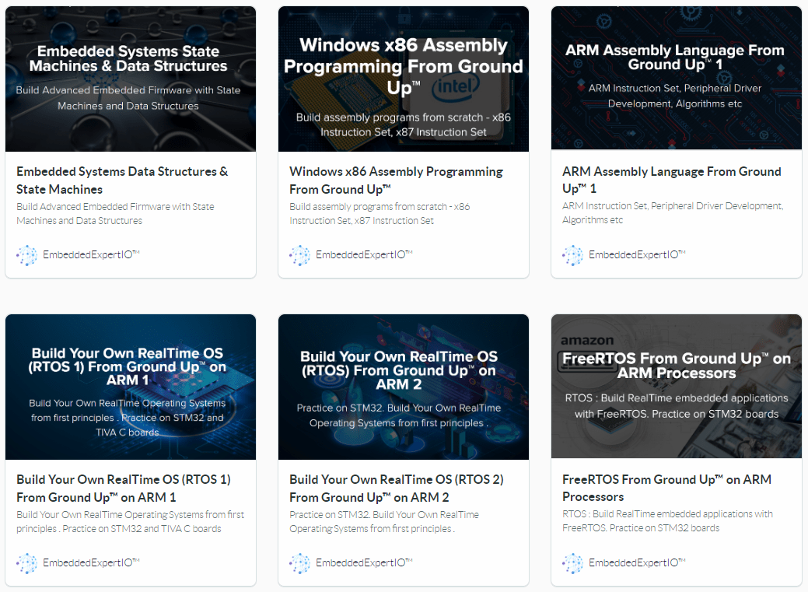Open the ARM Assembly Language From Ground Up 1 title
Image resolution: width=808 pixels, height=592 pixels.
[671, 180]
